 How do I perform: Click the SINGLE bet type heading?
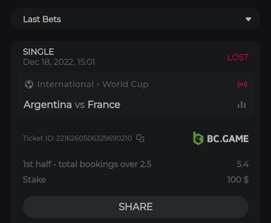[x=38, y=52]
